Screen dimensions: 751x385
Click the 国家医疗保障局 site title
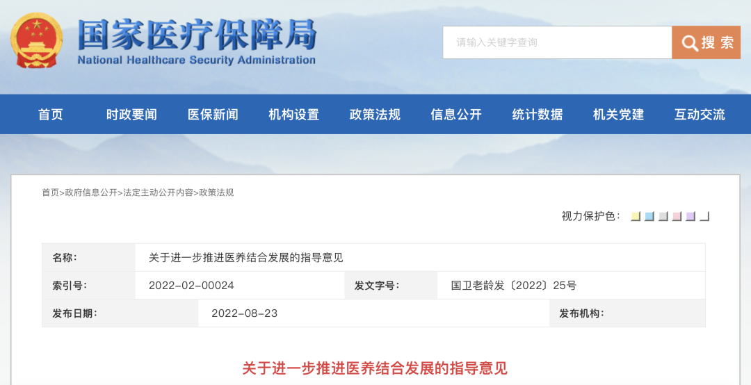coord(197,35)
